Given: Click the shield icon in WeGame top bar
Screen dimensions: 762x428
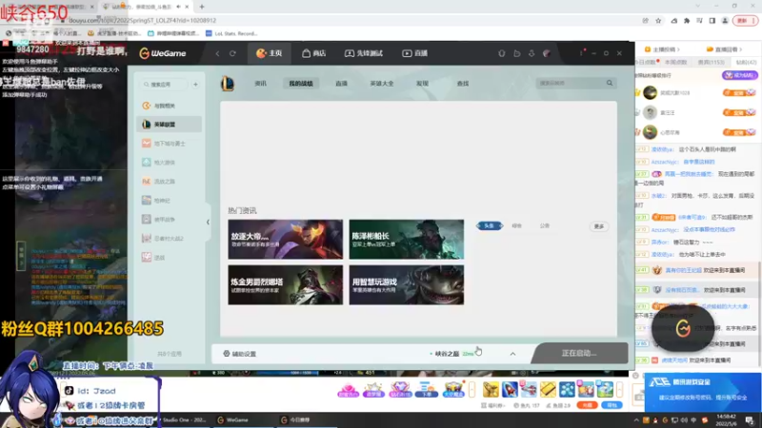Looking at the screenshot, I should click(502, 53).
